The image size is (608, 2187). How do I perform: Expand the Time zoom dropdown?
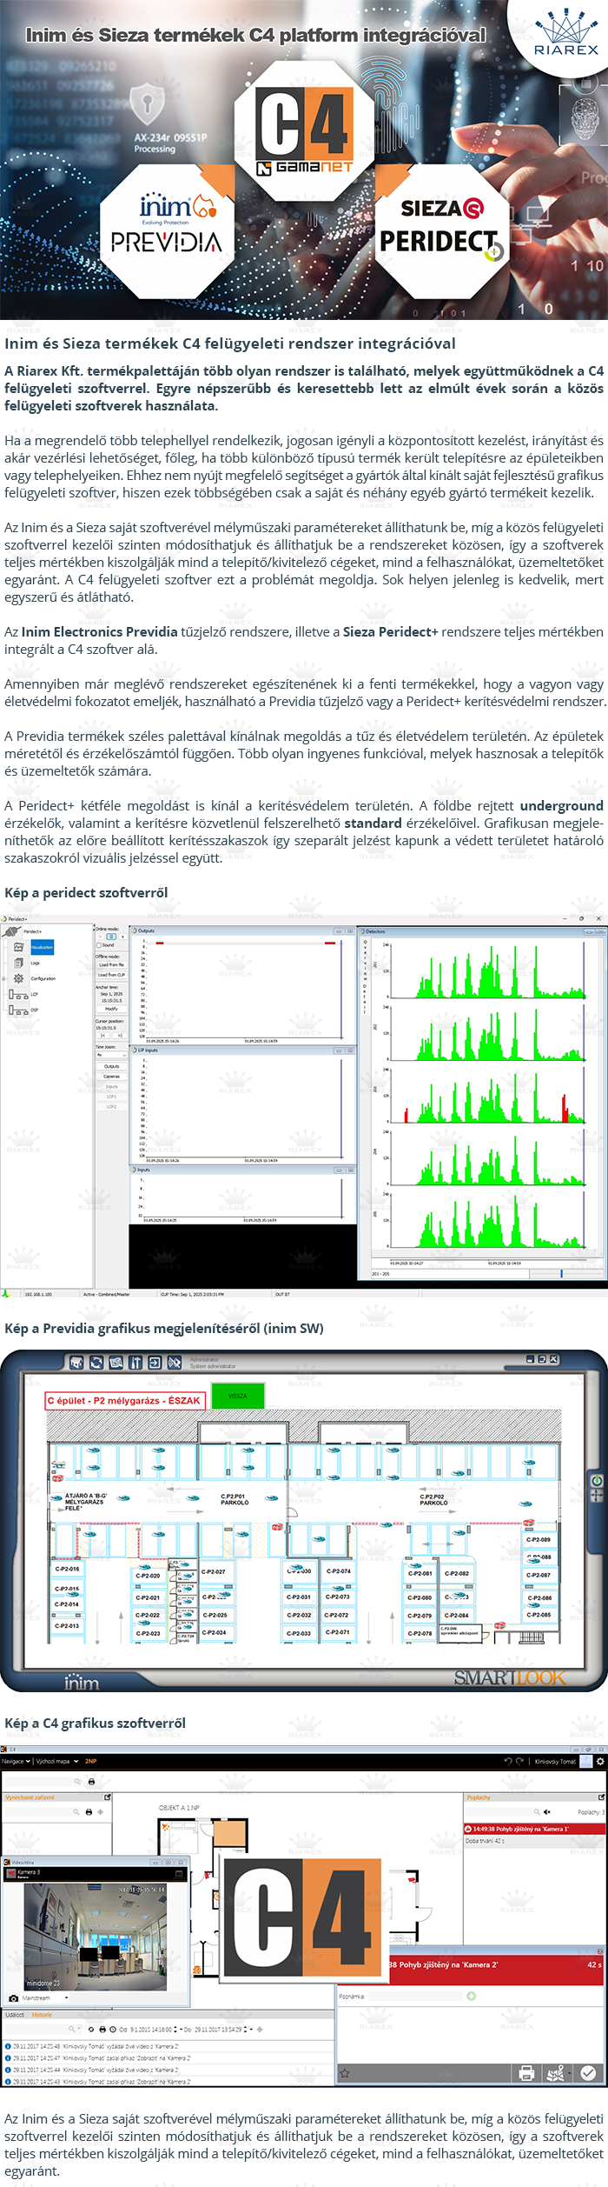pos(110,1055)
